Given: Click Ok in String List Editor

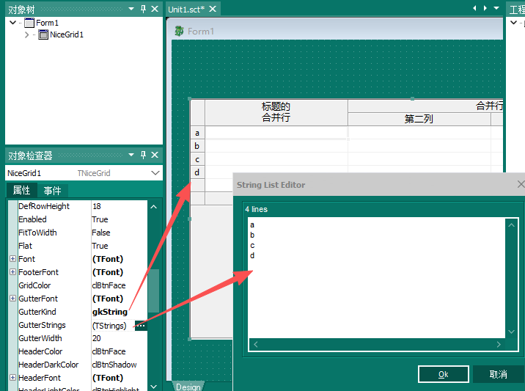Looking at the screenshot, I should pos(444,374).
